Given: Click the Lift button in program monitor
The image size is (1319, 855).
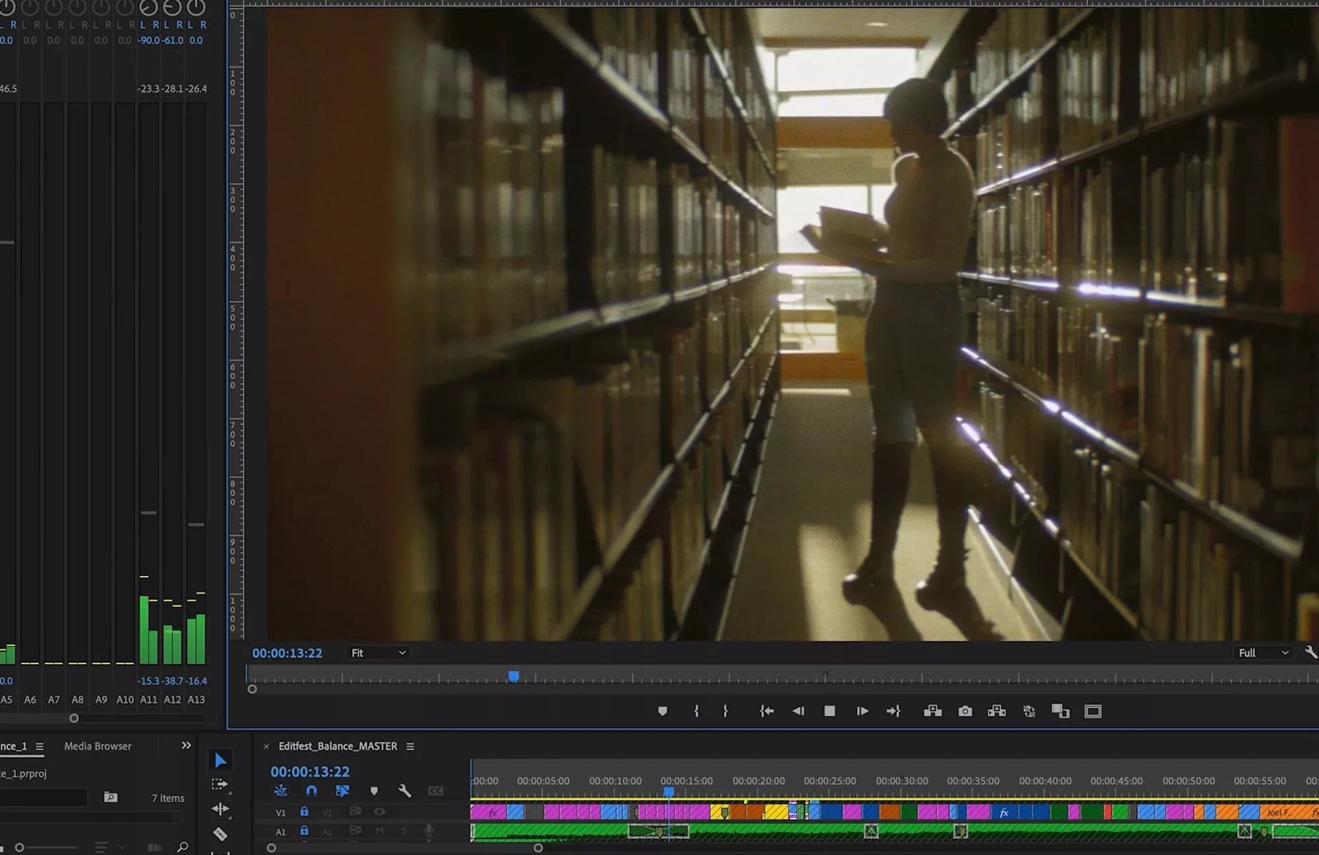Looking at the screenshot, I should (x=933, y=711).
